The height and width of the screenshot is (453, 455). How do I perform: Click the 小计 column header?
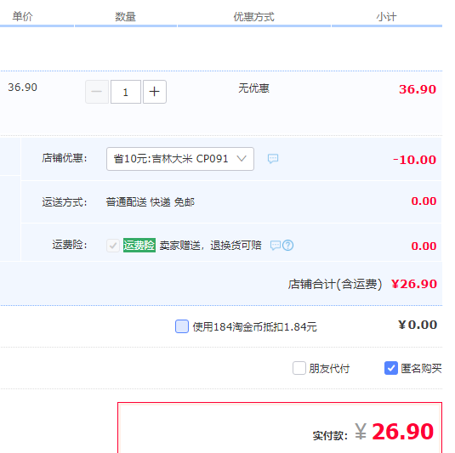[386, 16]
